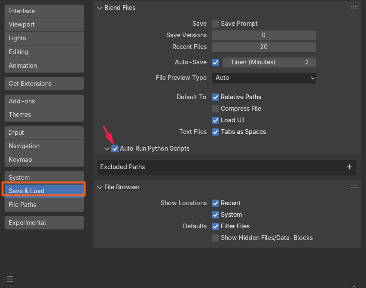366x288 pixels.
Task: Open the hamburger preferences menu
Action: 9,279
